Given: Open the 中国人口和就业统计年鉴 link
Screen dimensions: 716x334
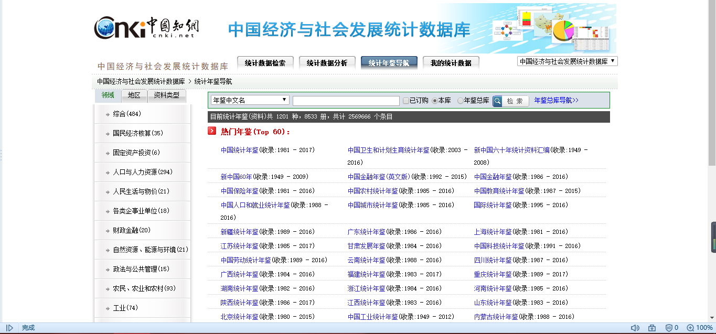Looking at the screenshot, I should tap(255, 205).
